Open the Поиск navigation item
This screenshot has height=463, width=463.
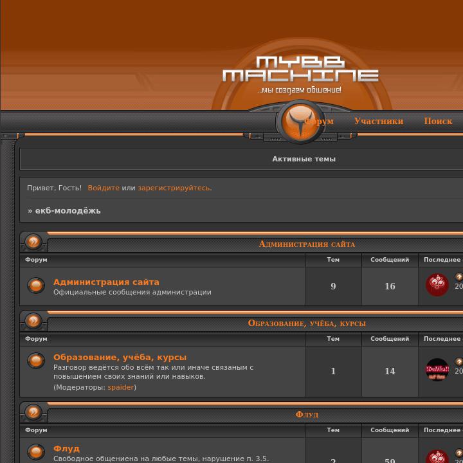pos(438,121)
